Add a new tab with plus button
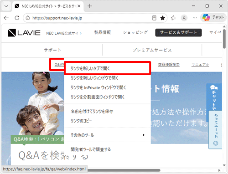The width and height of the screenshot is (228, 174). click(90, 6)
